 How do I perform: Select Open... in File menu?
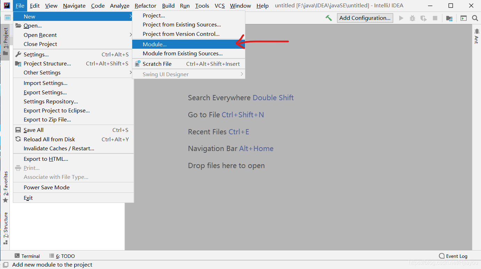click(73, 25)
